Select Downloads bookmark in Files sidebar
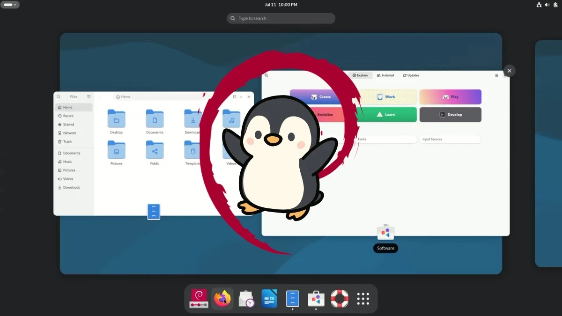The image size is (562, 316). pos(74,187)
